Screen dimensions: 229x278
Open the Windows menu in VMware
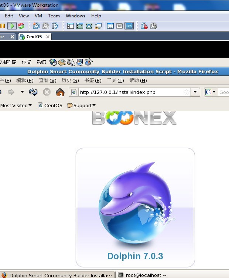point(75,16)
